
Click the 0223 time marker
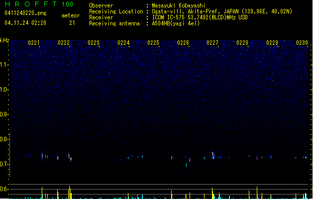pos(94,43)
